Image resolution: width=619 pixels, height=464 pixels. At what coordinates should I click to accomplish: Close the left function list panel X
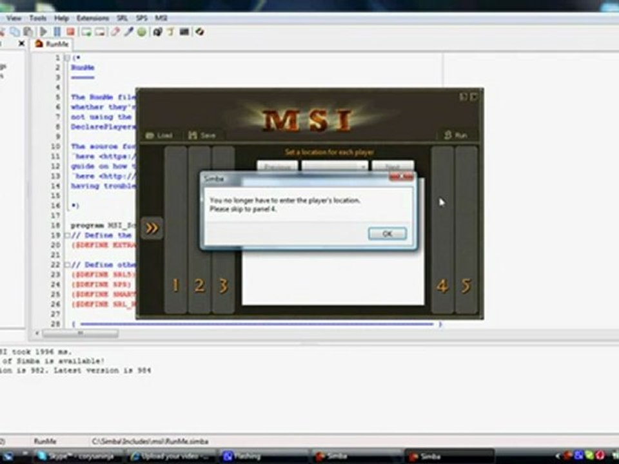click(x=21, y=43)
